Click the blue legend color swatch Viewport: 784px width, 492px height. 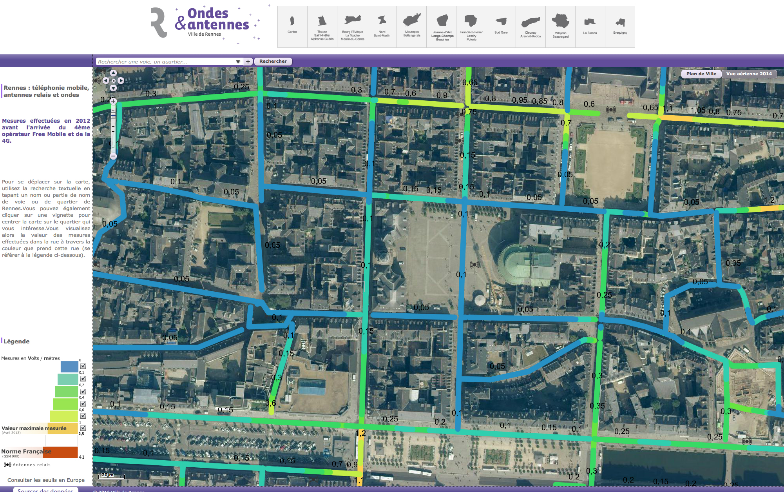69,366
